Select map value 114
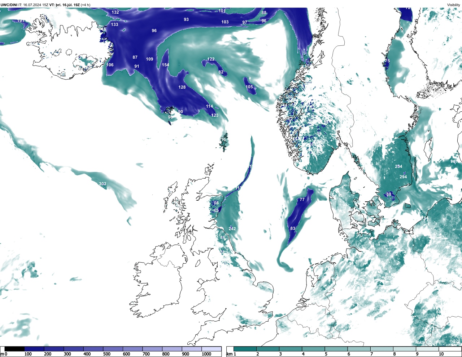This screenshot has height=357, width=462. [x=209, y=106]
